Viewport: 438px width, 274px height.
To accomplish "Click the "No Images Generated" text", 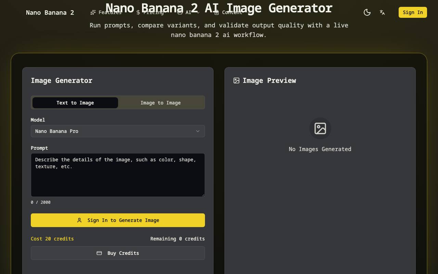I will click(x=320, y=149).
